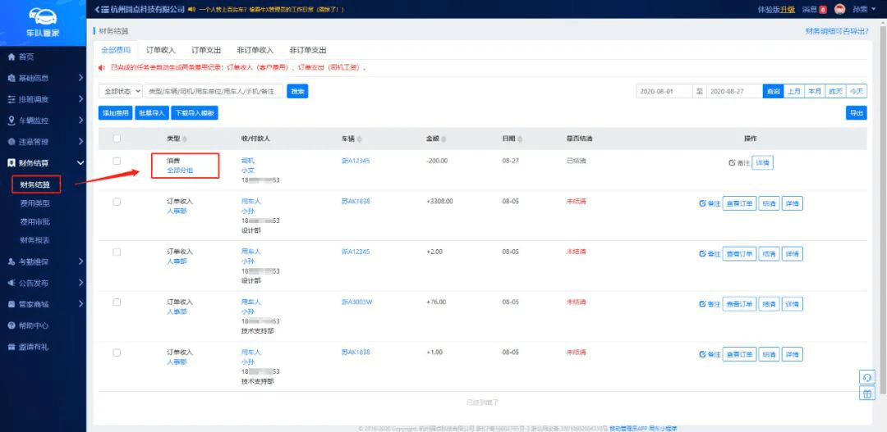
Task: Click the gift floating icon at bottom right
Action: (866, 393)
